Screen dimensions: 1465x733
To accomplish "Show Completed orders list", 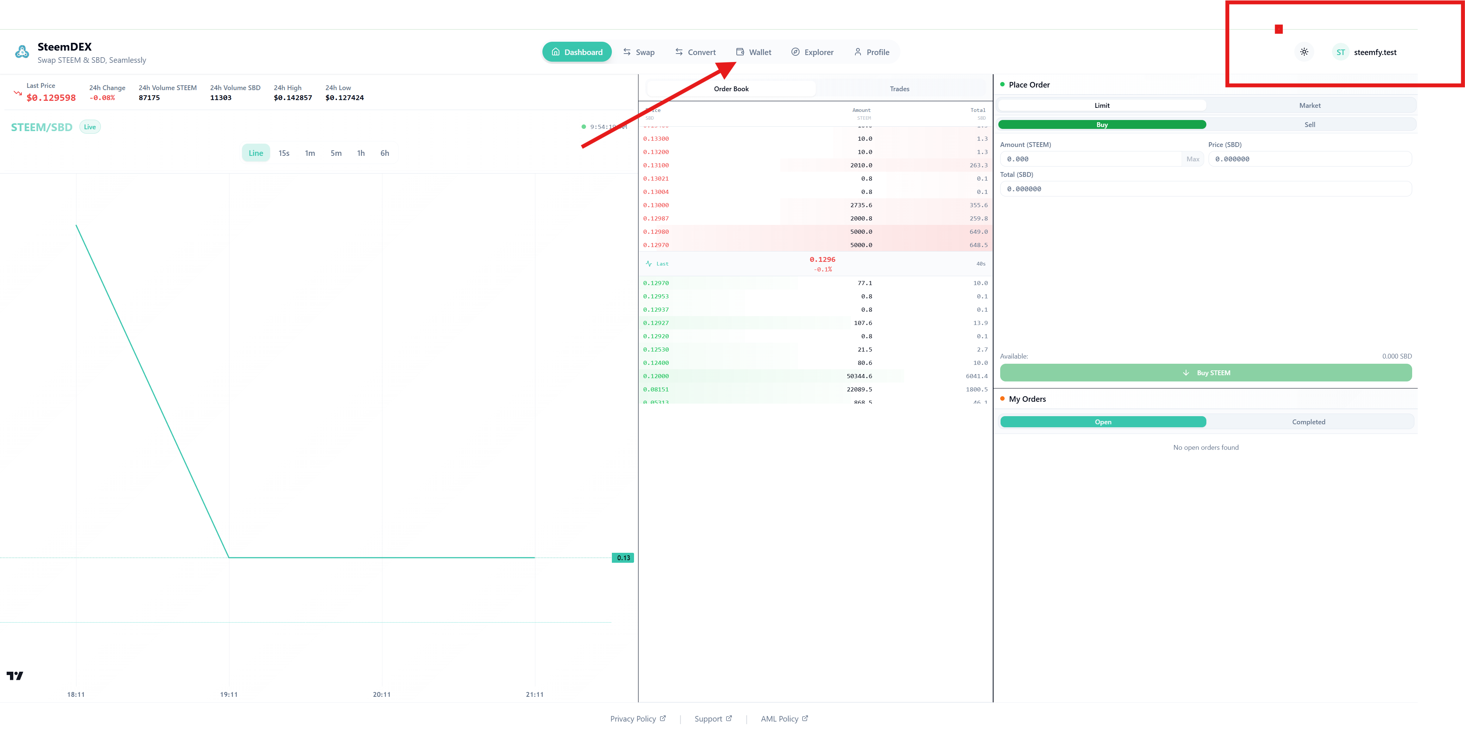I will [1308, 422].
